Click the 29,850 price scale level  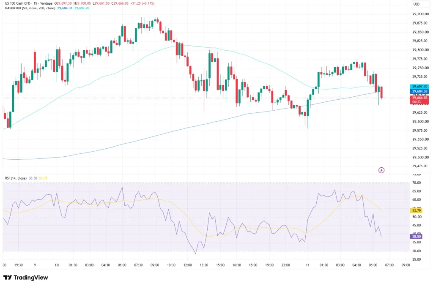click(x=420, y=32)
